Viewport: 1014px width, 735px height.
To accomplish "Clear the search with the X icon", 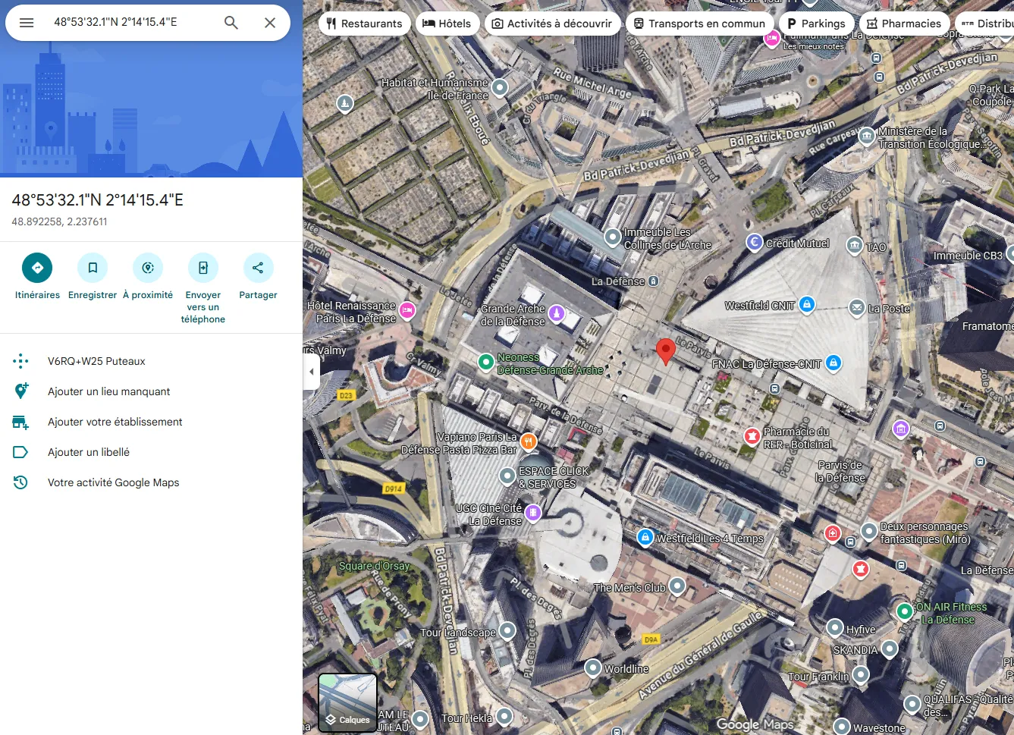I will click(270, 23).
